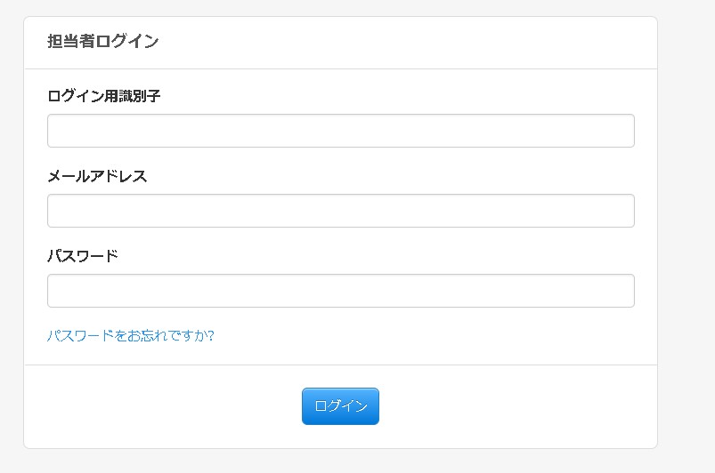Click empty footer area left of ログイン button
The image size is (715, 473).
(160, 406)
